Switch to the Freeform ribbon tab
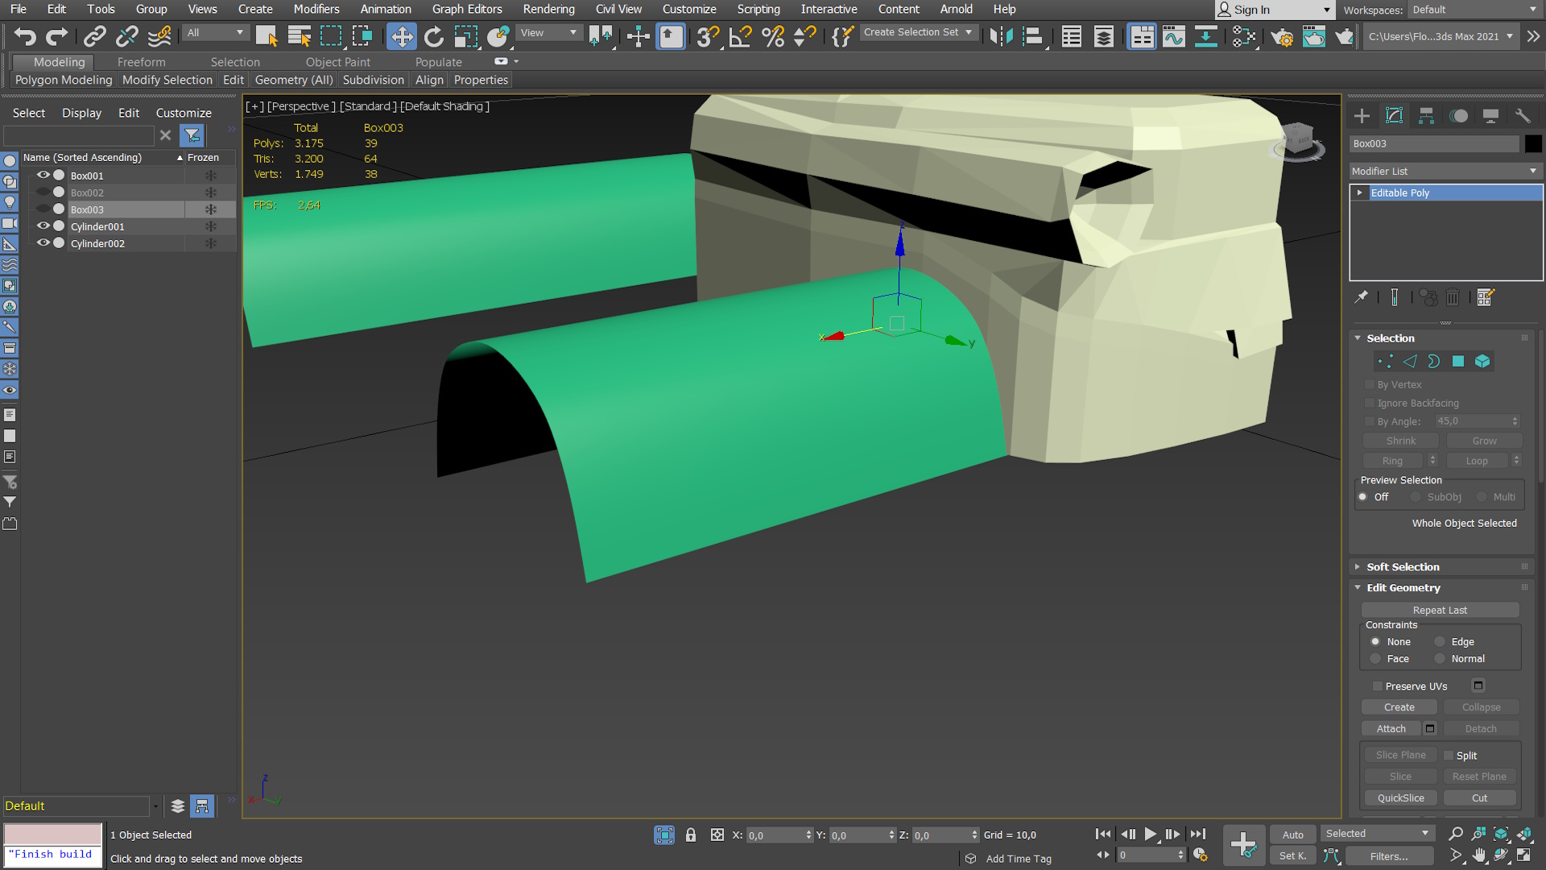 tap(141, 62)
